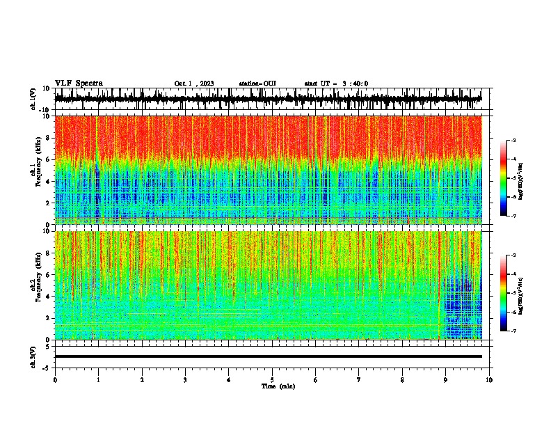Select the date text 'Oct. 1, 2023'

click(194, 84)
